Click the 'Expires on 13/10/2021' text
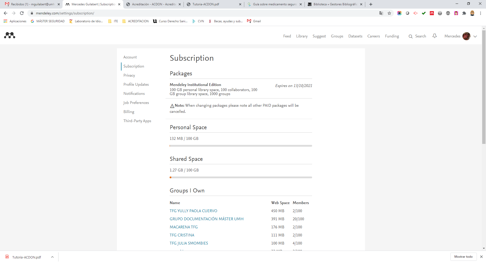486x263 pixels. tap(294, 86)
